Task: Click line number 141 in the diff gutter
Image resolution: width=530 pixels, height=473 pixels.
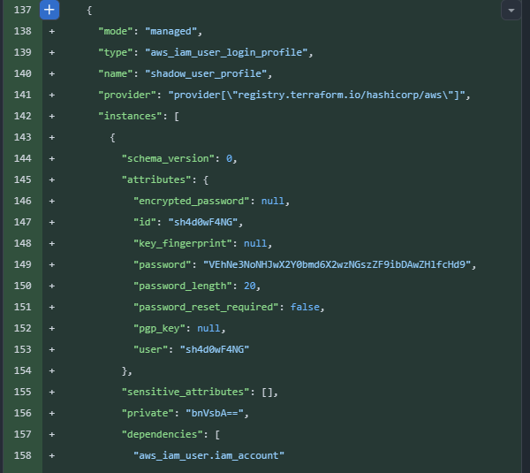Action: point(23,95)
